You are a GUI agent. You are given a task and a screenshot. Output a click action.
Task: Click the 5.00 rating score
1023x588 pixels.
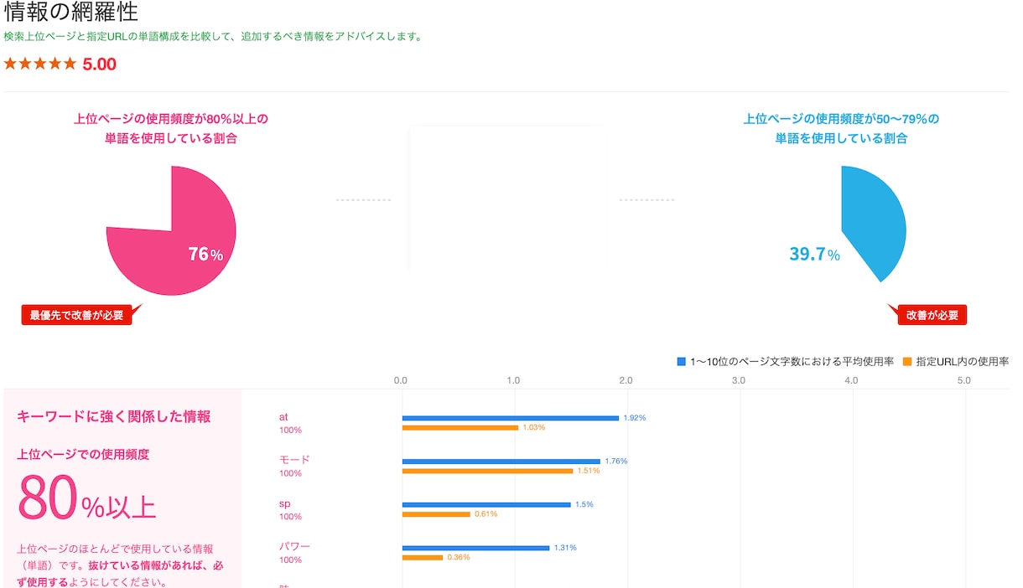[100, 64]
